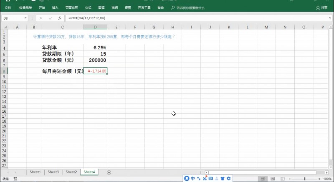This screenshot has height=182, width=334.
Task: Select column H header
Action: [172, 27]
